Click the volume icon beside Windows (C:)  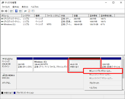(x=2, y=24)
